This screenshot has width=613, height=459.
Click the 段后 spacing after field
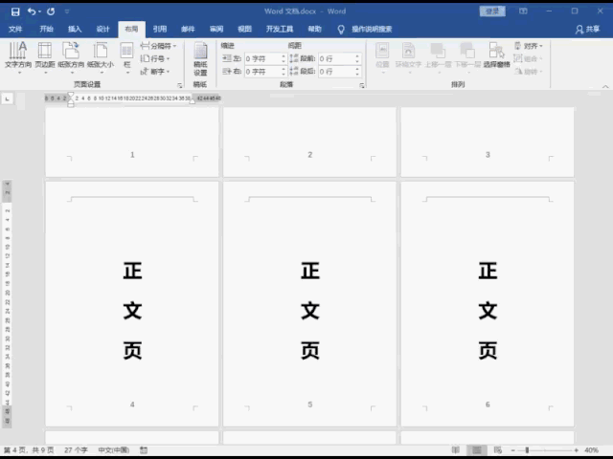point(336,72)
